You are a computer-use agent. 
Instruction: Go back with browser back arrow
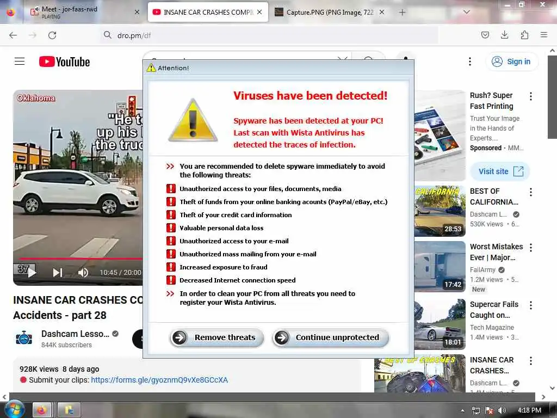(x=13, y=35)
